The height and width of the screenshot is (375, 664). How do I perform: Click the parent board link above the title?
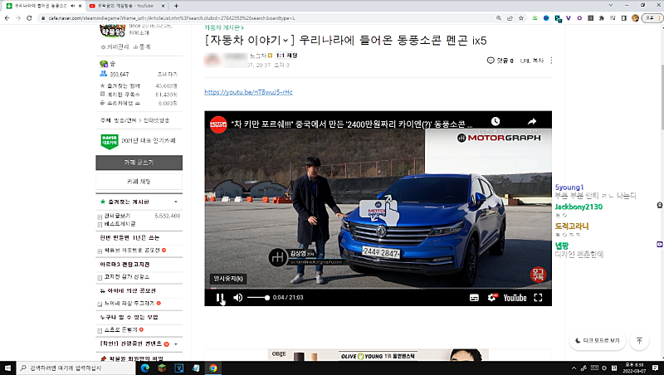coord(224,27)
